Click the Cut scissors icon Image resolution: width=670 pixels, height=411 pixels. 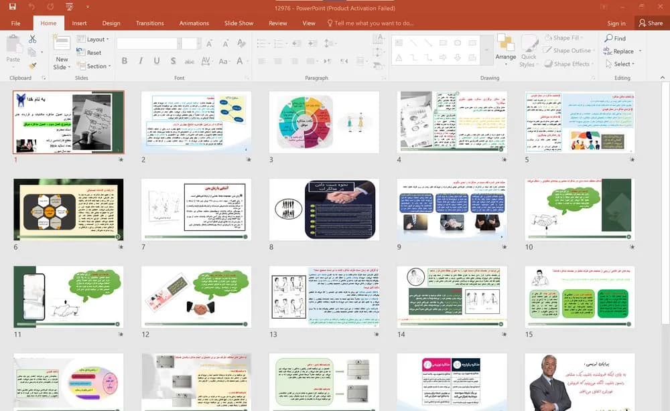tap(32, 39)
